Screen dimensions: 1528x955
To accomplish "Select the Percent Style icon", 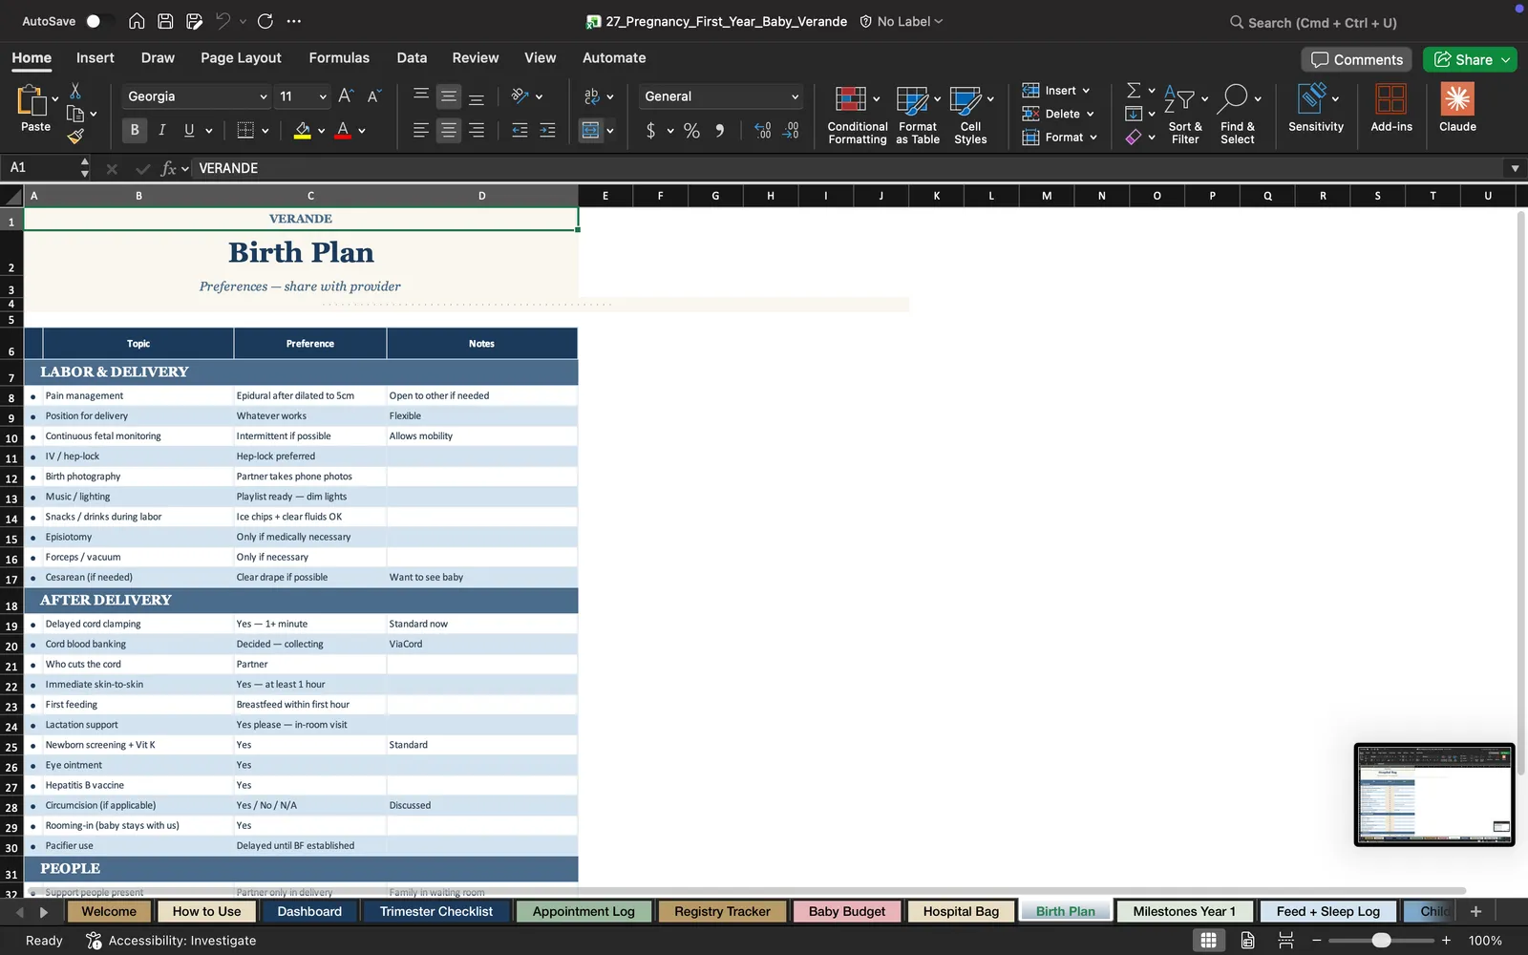I will point(691,131).
